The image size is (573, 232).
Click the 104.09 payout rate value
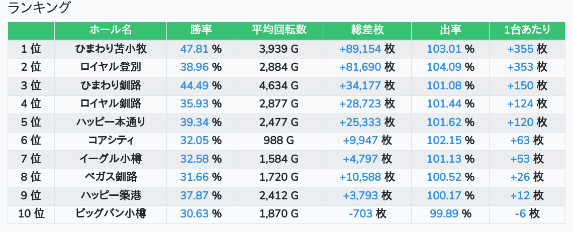tap(444, 67)
